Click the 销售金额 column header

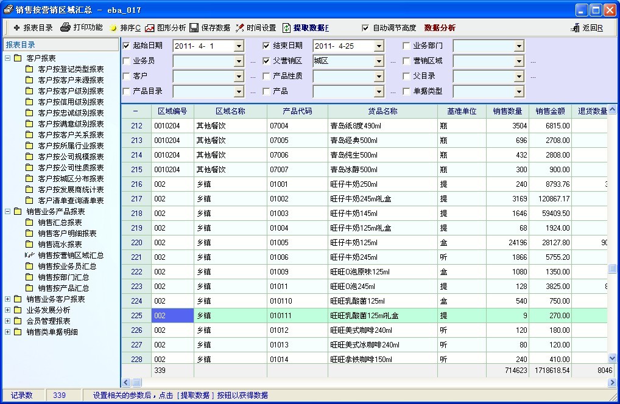[550, 111]
